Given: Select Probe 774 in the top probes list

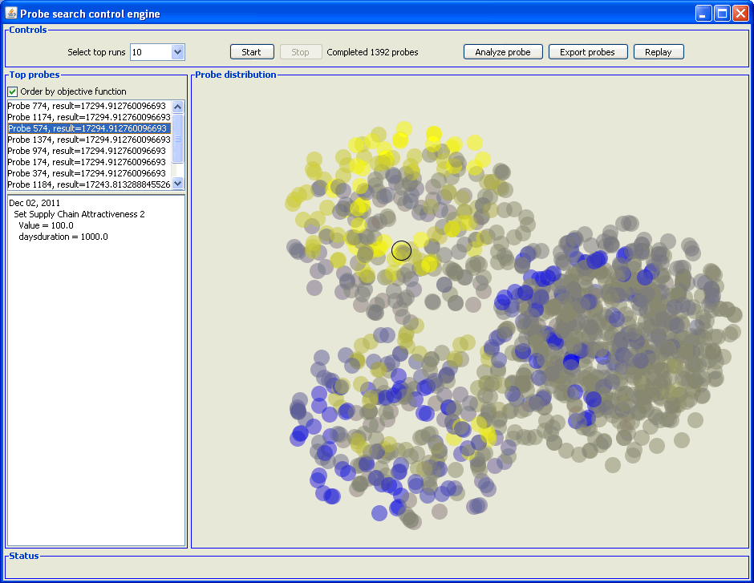Looking at the screenshot, I should [87, 106].
